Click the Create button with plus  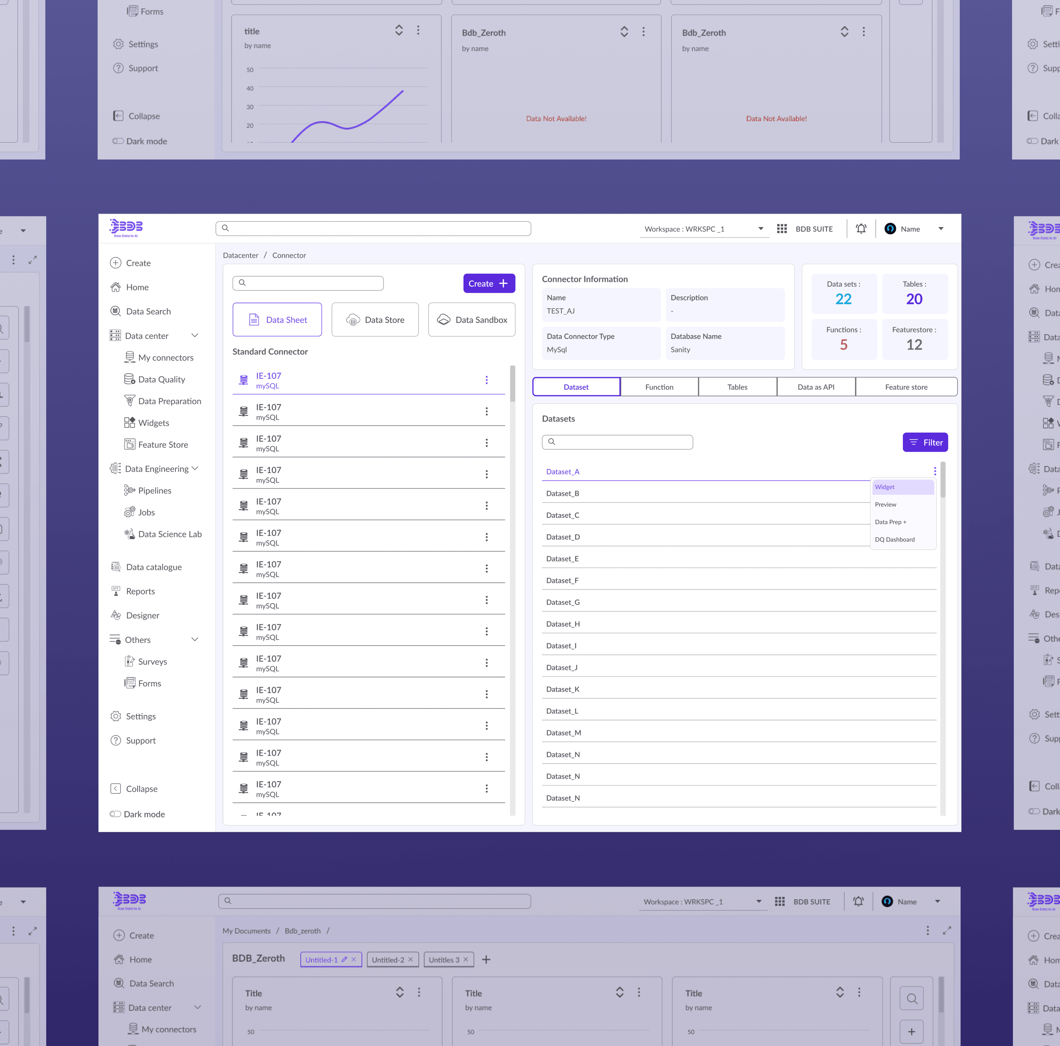[x=488, y=284]
